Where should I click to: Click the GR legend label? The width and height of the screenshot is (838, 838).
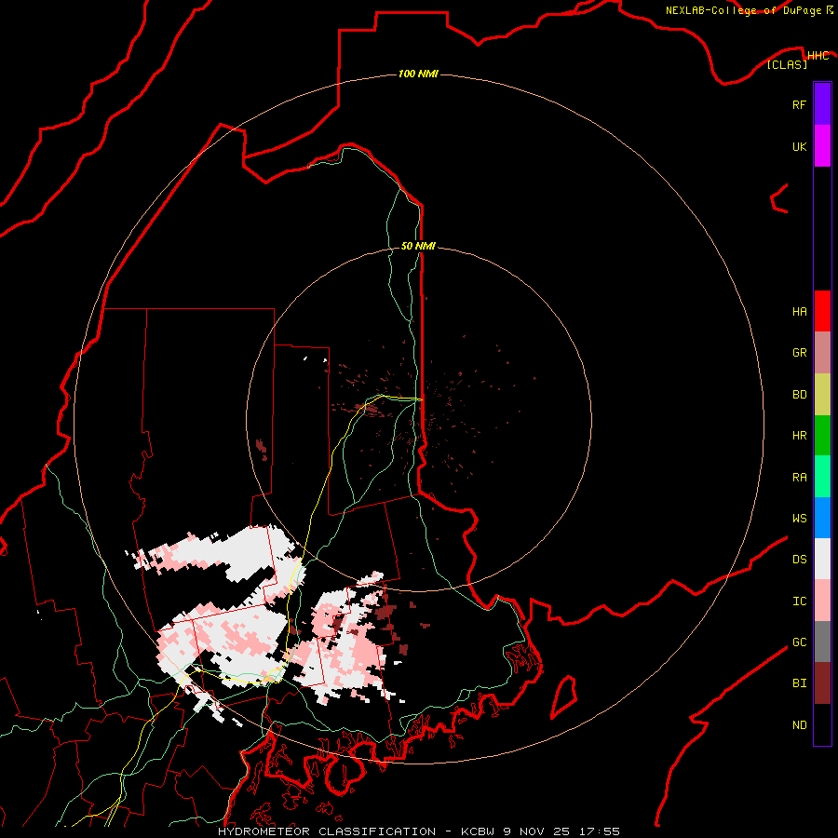point(799,353)
